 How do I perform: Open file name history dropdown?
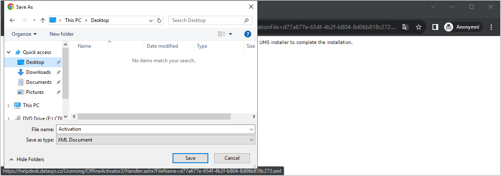(251, 129)
